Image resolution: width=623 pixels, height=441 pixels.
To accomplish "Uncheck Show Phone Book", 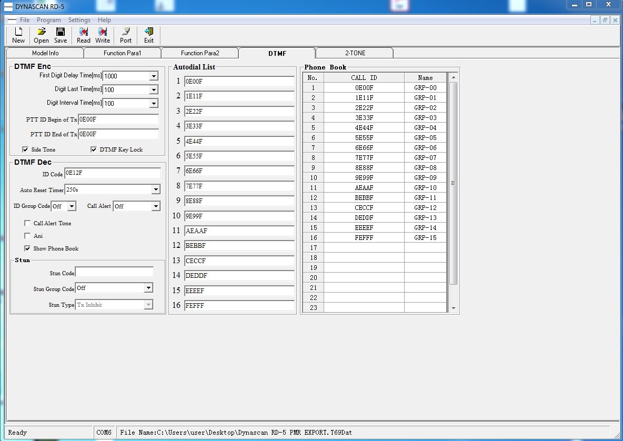I will pos(27,249).
